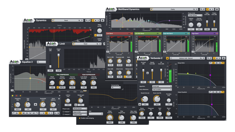Toggle High Band power button
The height and width of the screenshot is (132, 235).
point(217,34)
